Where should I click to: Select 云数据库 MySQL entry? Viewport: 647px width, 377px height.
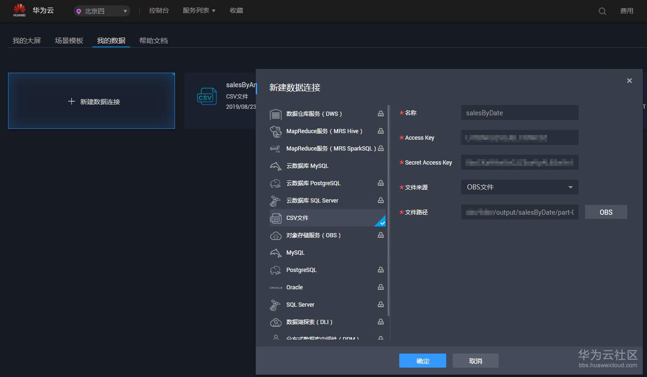tap(327, 166)
